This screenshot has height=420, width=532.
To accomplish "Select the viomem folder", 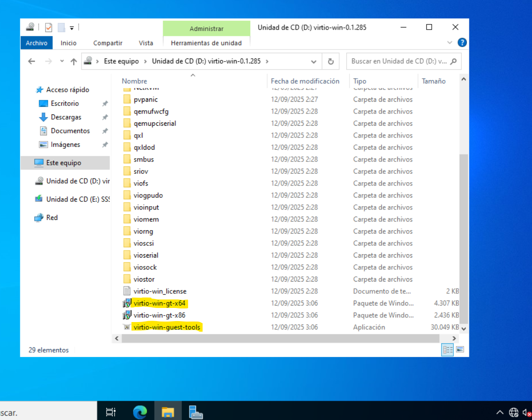I will tap(146, 219).
